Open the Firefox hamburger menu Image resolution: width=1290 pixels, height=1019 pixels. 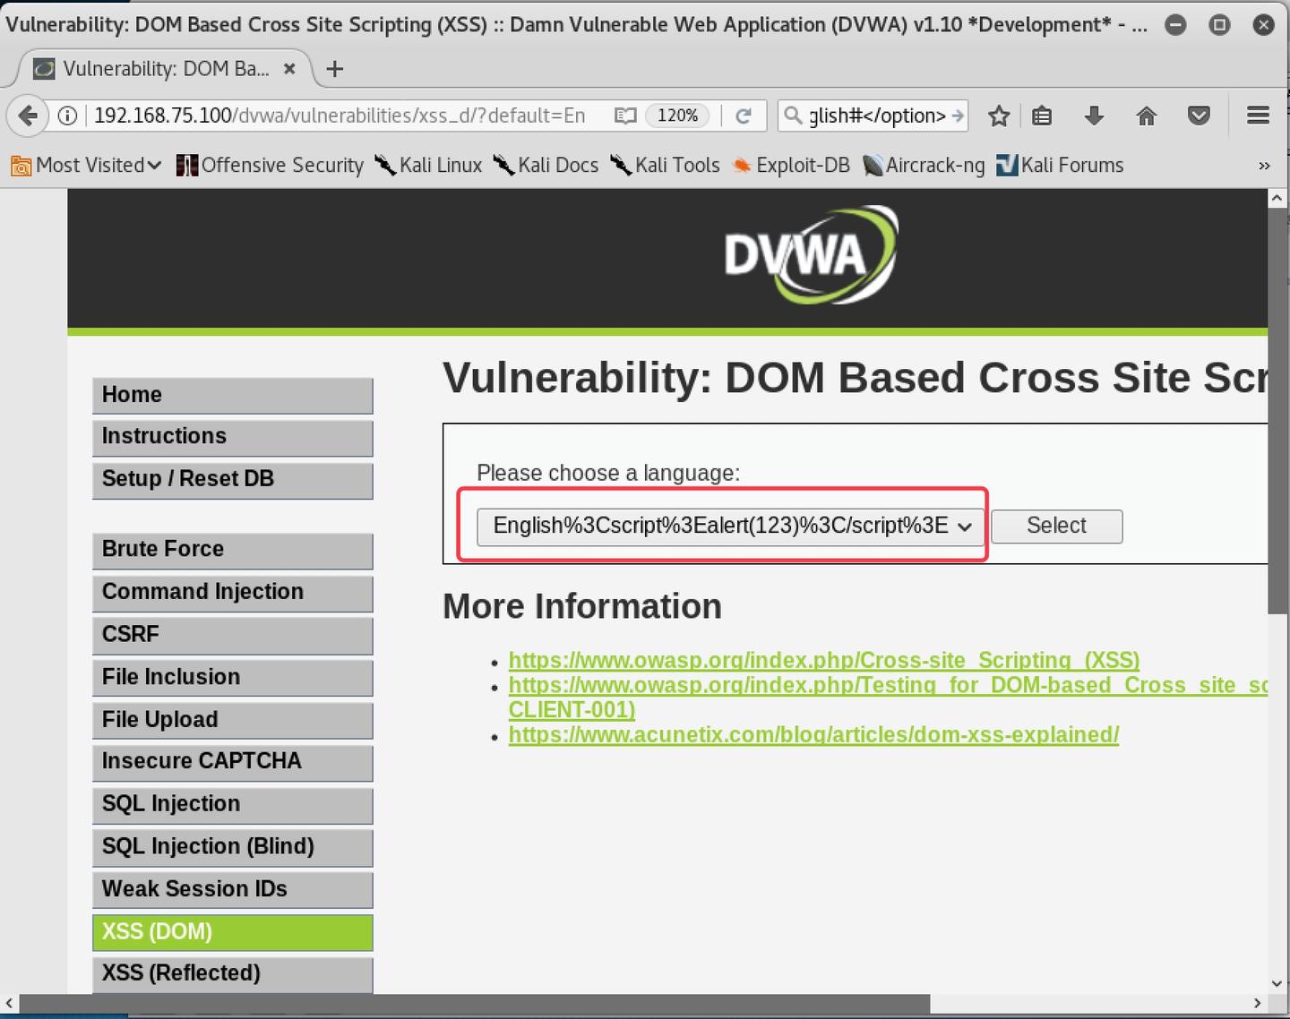(1258, 116)
